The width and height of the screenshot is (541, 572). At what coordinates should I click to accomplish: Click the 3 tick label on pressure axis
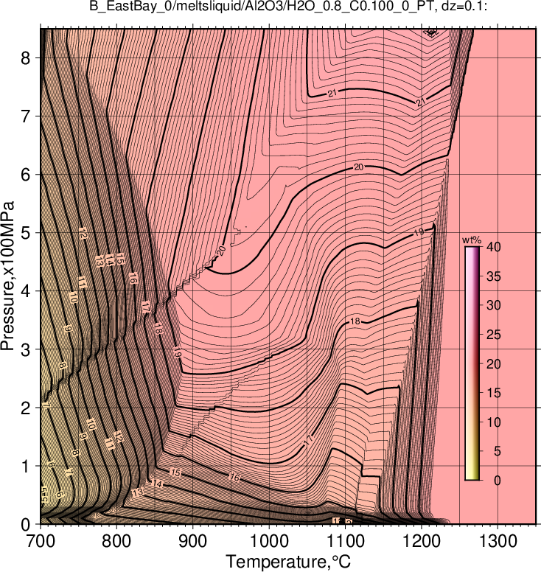25,349
